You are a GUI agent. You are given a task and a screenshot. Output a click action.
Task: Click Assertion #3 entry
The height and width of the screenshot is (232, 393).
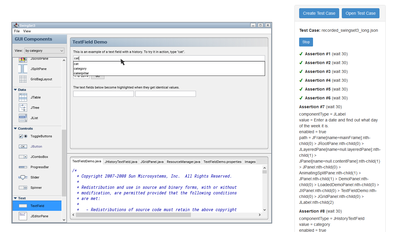point(323,71)
